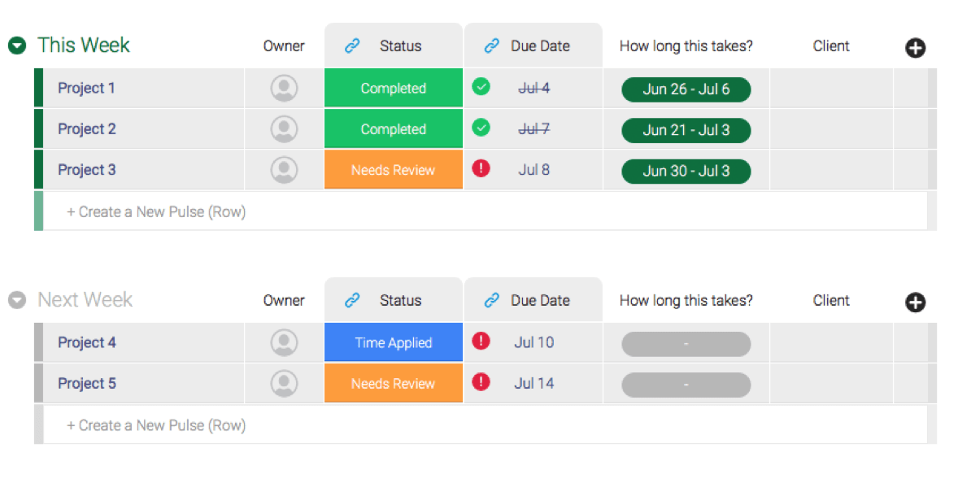Open Project 3 row name
The width and height of the screenshot is (958, 483).
pyautogui.click(x=87, y=170)
